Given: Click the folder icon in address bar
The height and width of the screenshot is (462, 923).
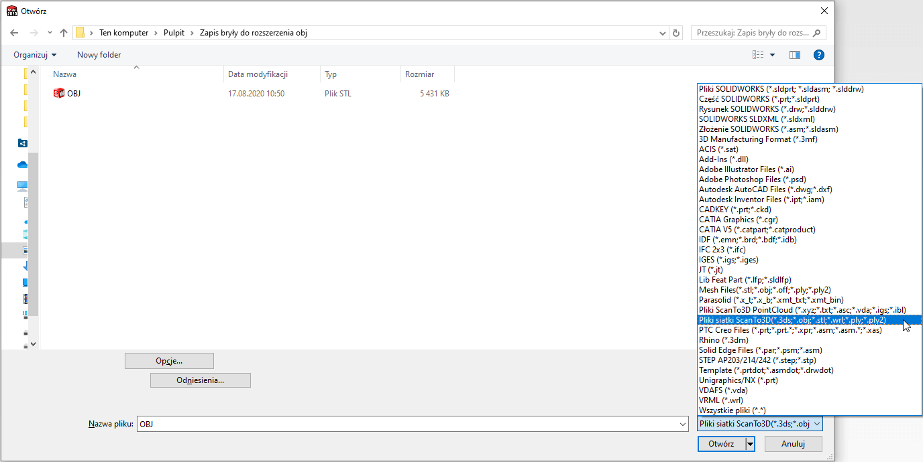Looking at the screenshot, I should [80, 33].
